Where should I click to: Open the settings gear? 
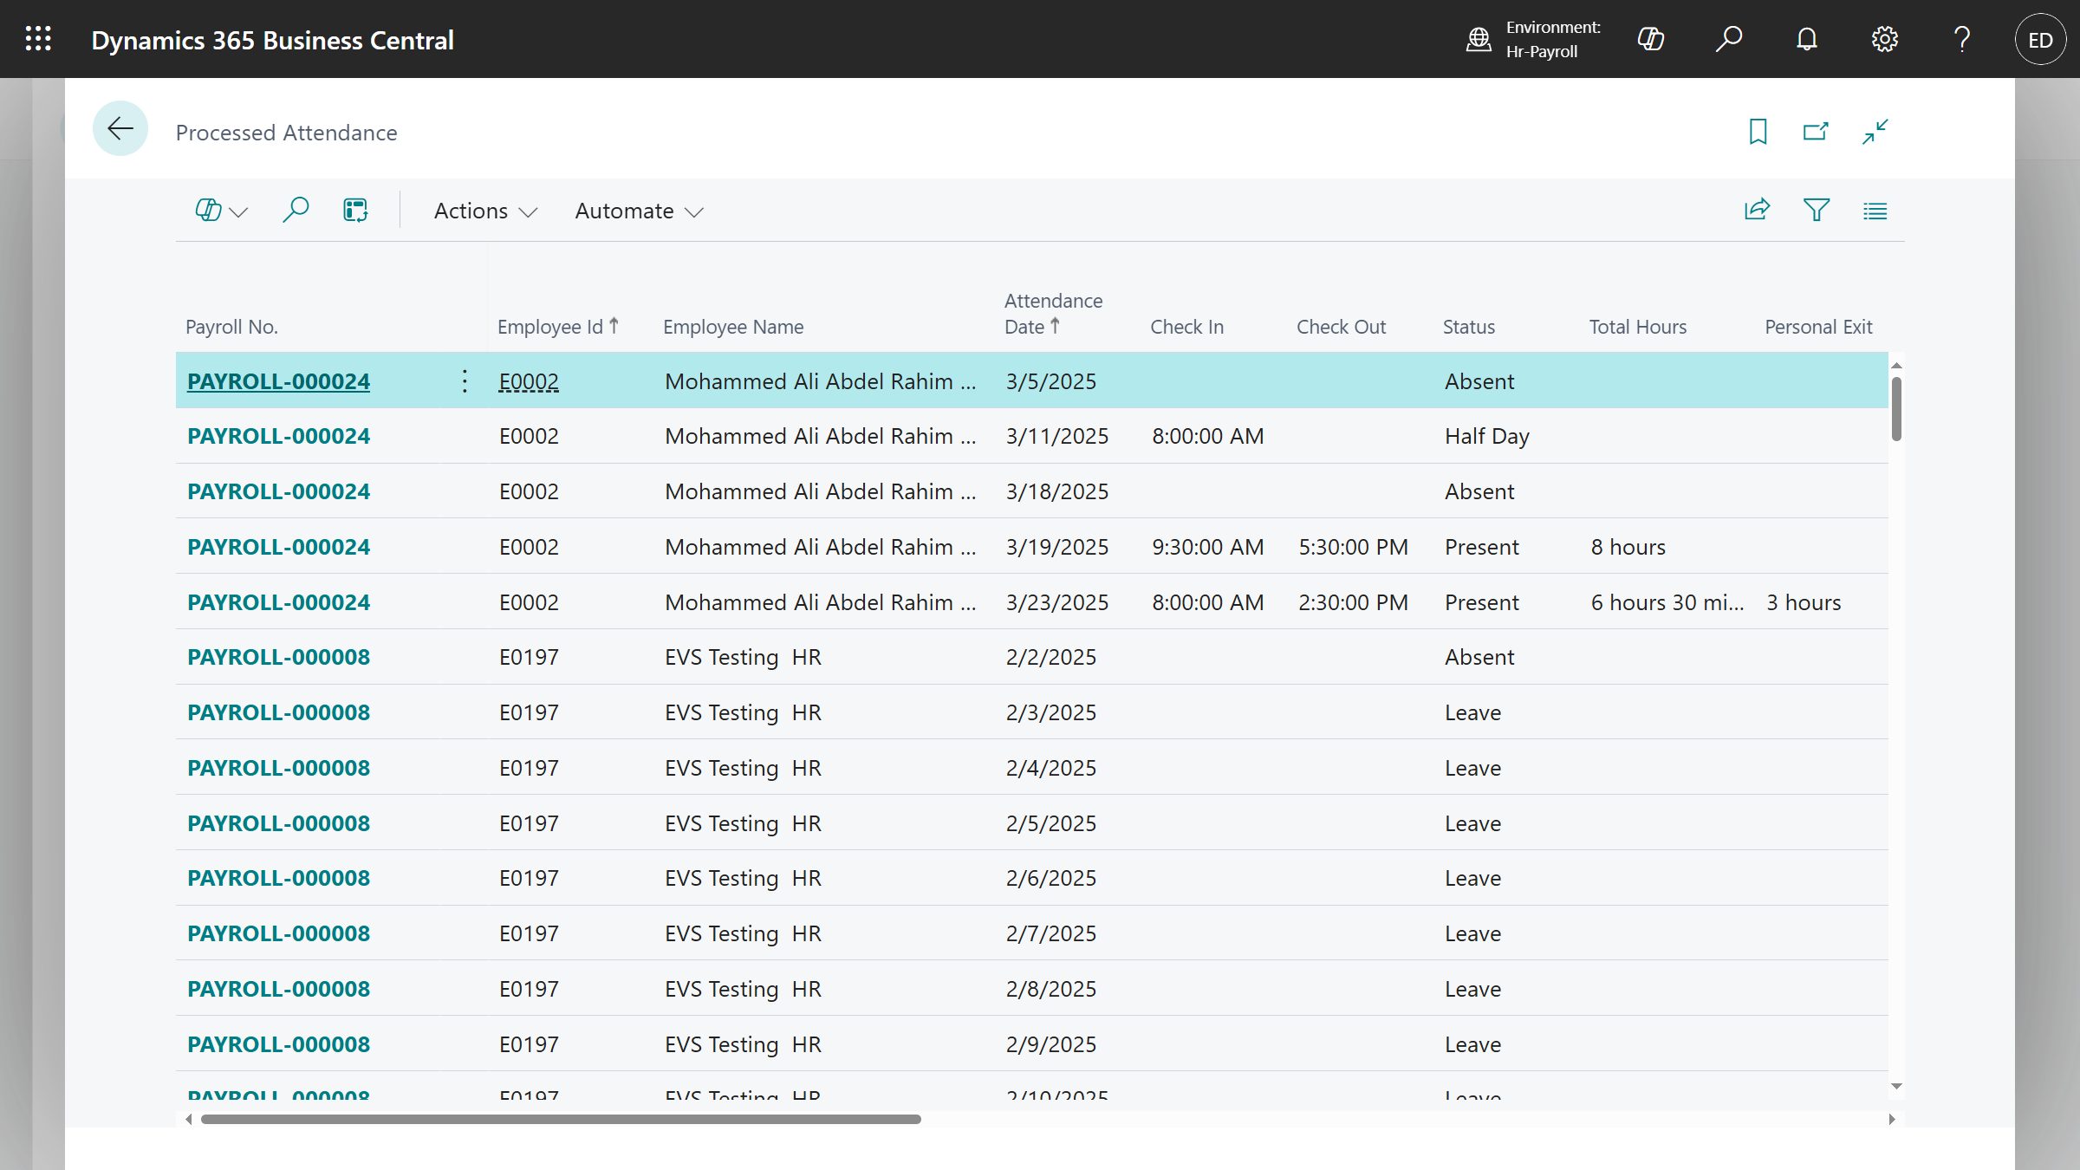[x=1884, y=39]
